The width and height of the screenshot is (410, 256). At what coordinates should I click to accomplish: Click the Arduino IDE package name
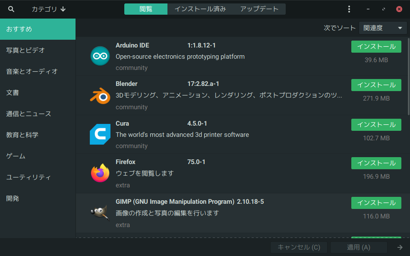click(132, 45)
